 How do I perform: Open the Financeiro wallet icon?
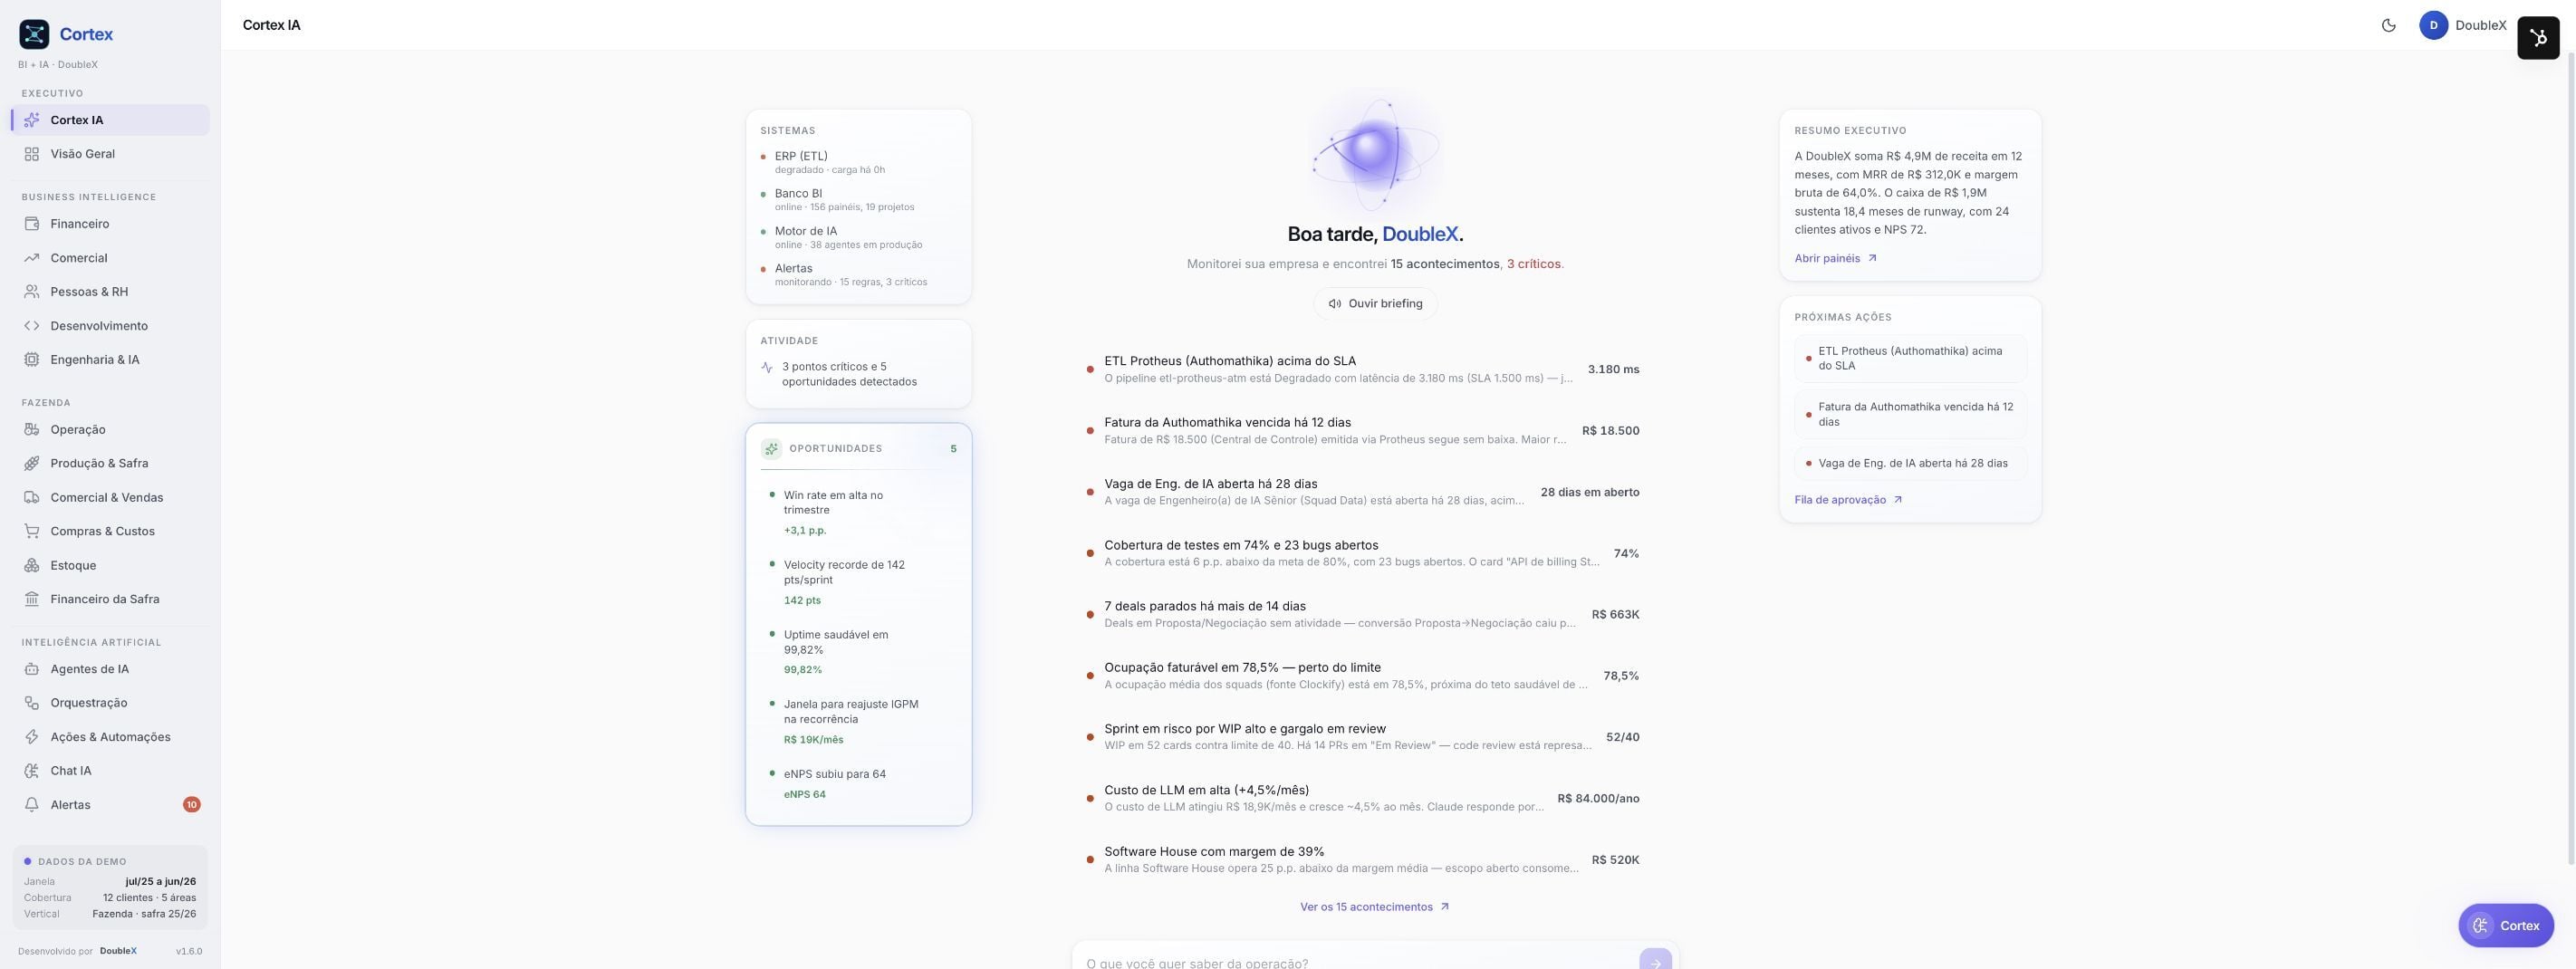click(32, 224)
